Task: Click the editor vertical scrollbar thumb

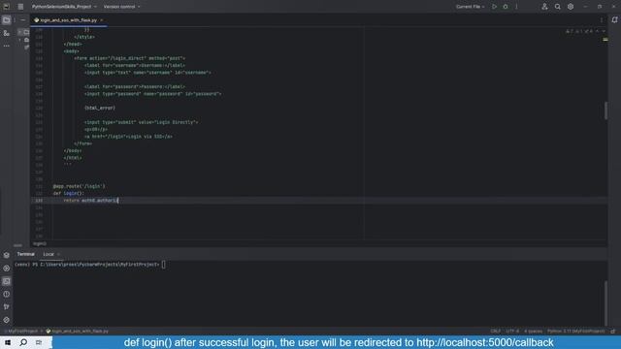Action: click(605, 111)
